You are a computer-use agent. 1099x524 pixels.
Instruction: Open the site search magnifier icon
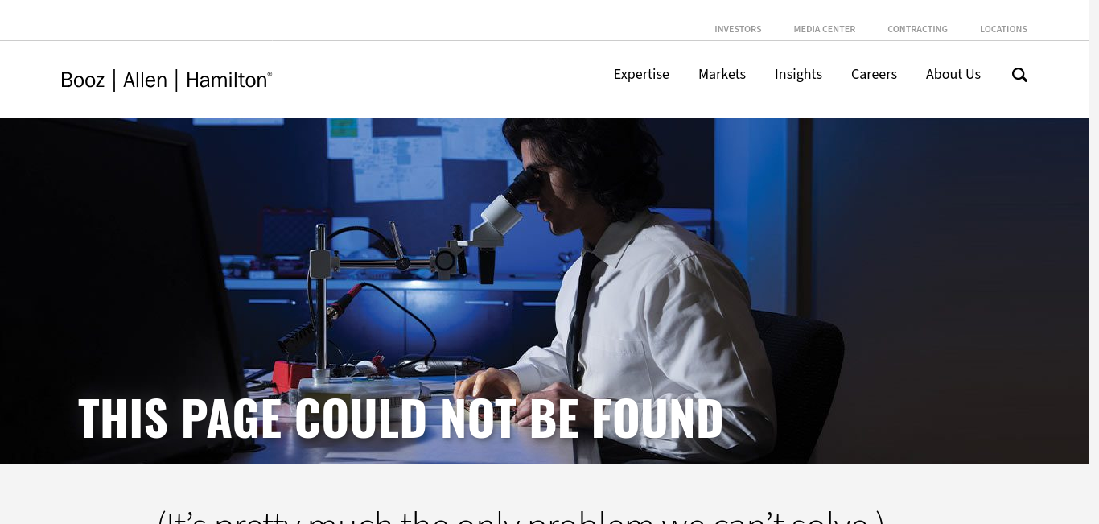1019,75
